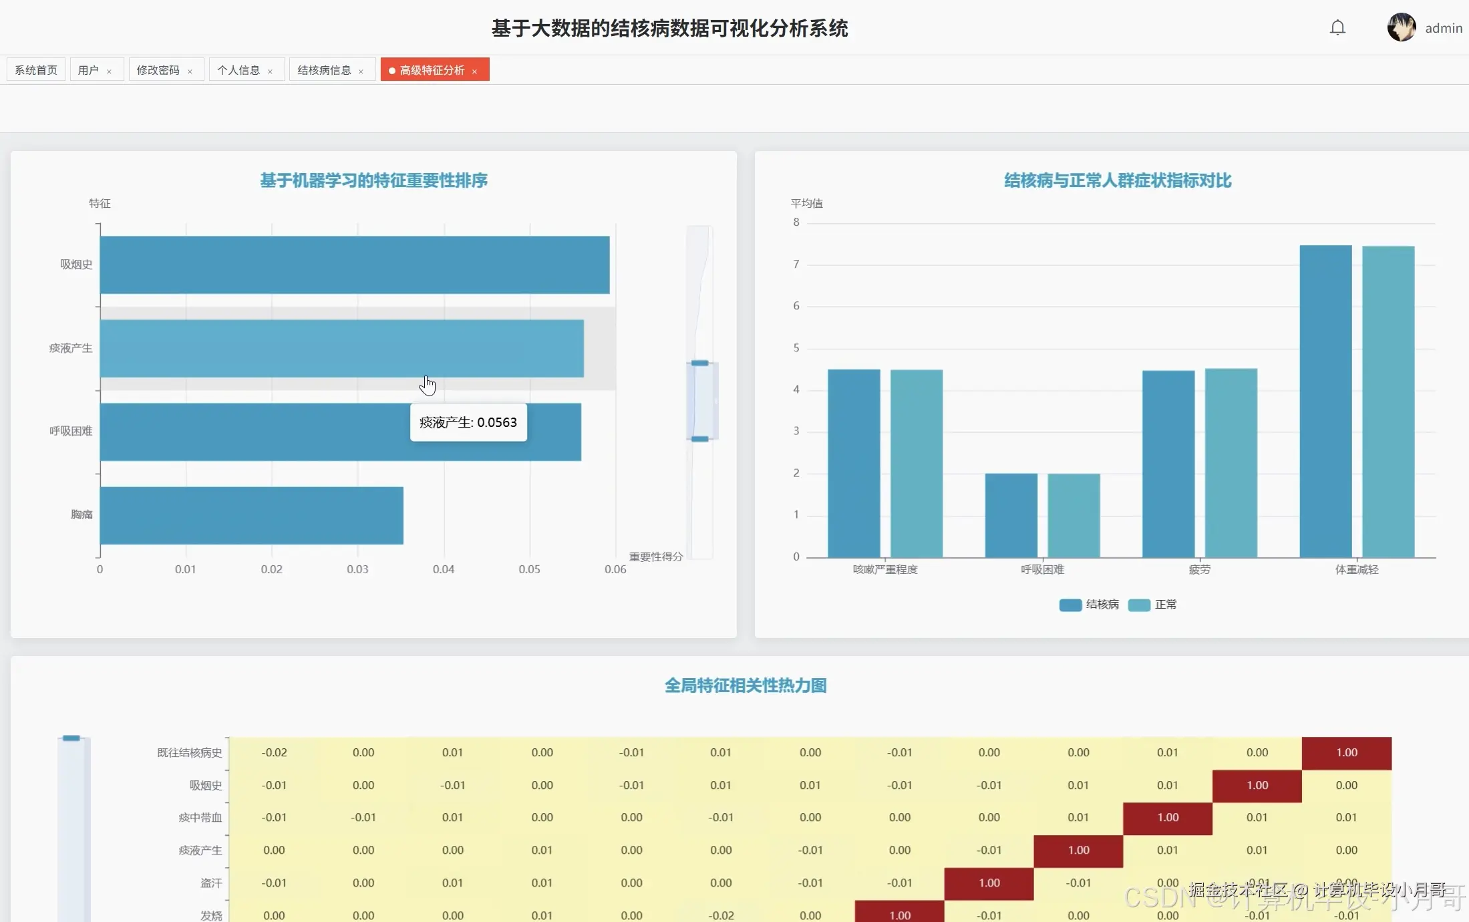The height and width of the screenshot is (922, 1469).
Task: Click the admin username label
Action: [x=1443, y=28]
